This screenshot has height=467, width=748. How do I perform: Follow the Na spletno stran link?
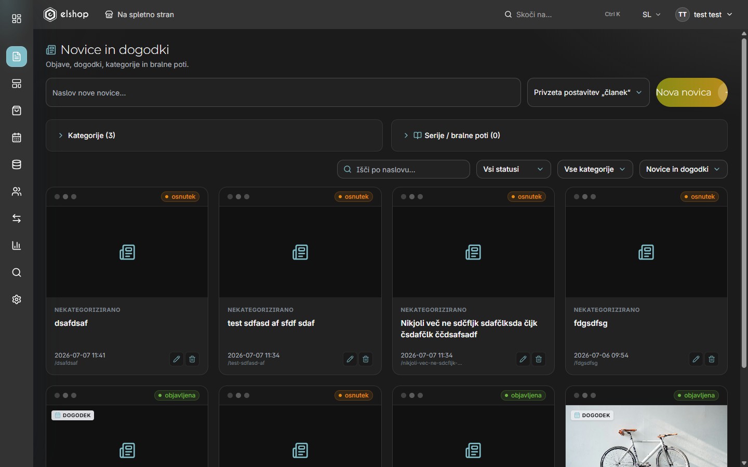point(140,15)
